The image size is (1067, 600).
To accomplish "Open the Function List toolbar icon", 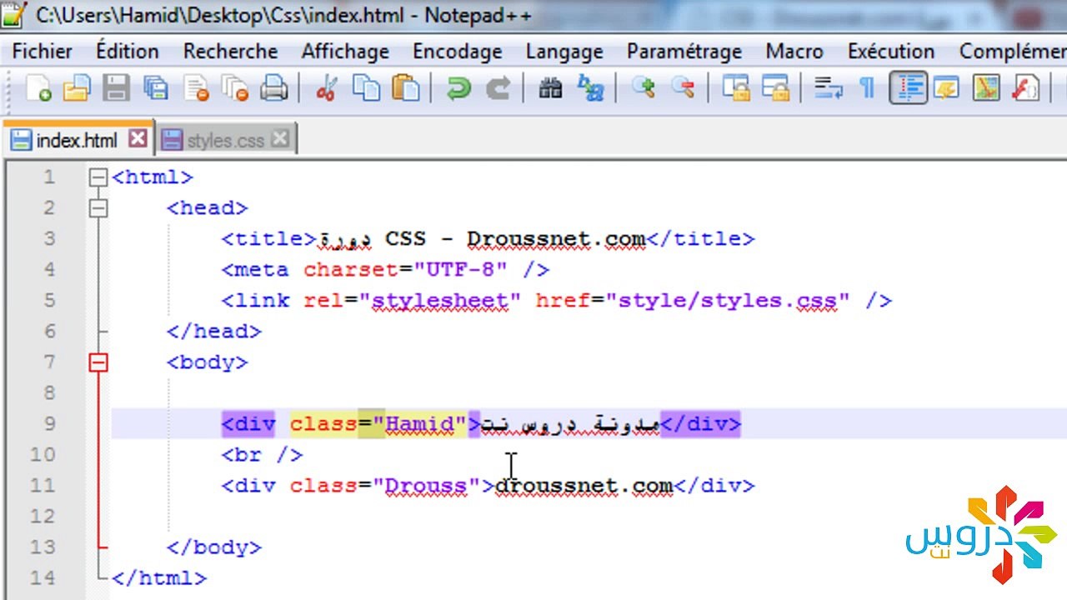I will (x=1026, y=87).
